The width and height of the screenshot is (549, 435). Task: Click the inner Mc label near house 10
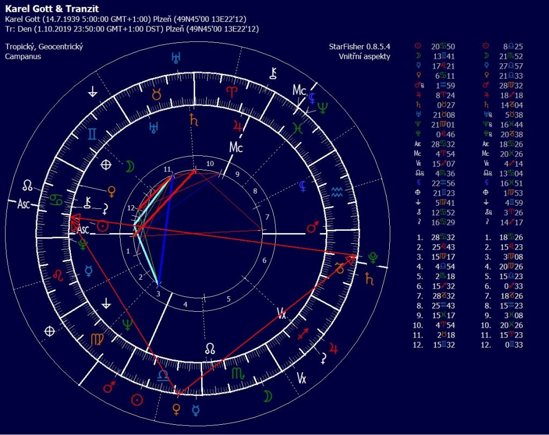point(236,146)
